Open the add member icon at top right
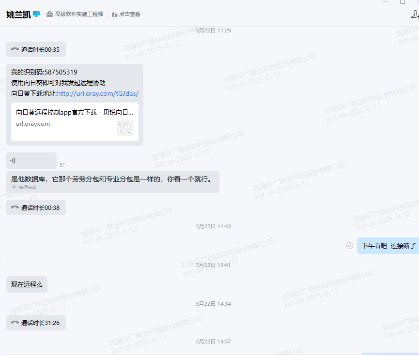Viewport: 419px width, 356px height. click(x=414, y=14)
